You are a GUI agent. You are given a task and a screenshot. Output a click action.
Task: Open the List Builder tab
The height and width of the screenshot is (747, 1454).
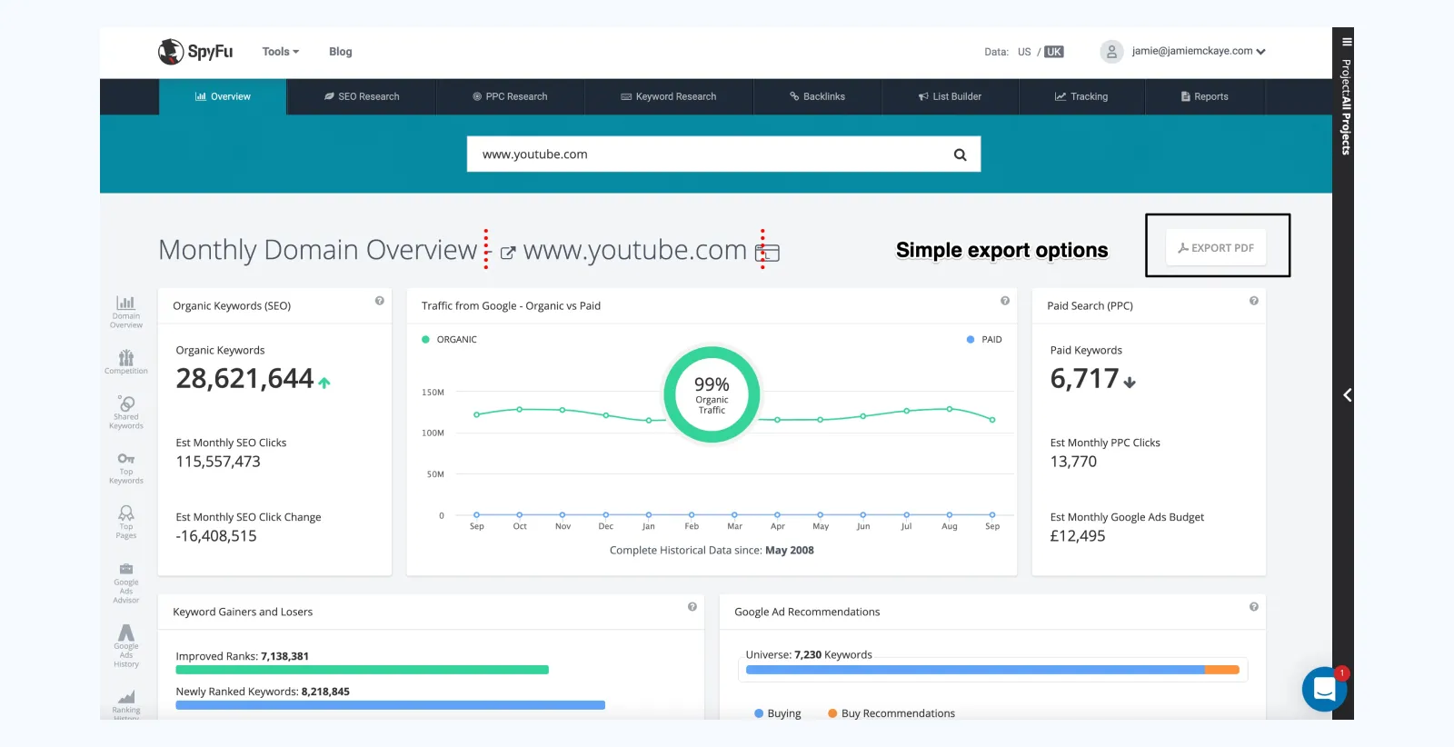pos(950,96)
